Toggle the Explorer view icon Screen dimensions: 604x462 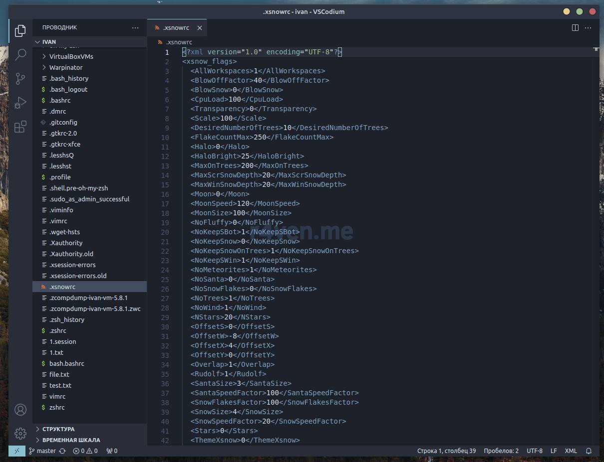pos(20,31)
